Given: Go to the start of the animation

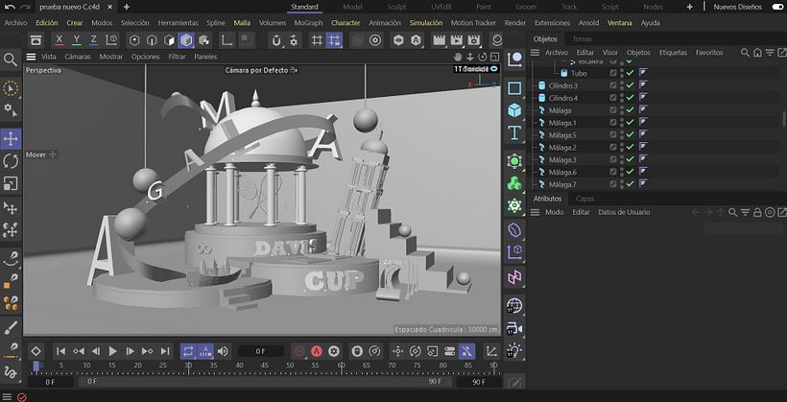Looking at the screenshot, I should click(60, 351).
